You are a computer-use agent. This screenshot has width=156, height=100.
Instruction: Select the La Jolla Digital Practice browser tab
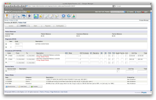(x=13, y=9)
